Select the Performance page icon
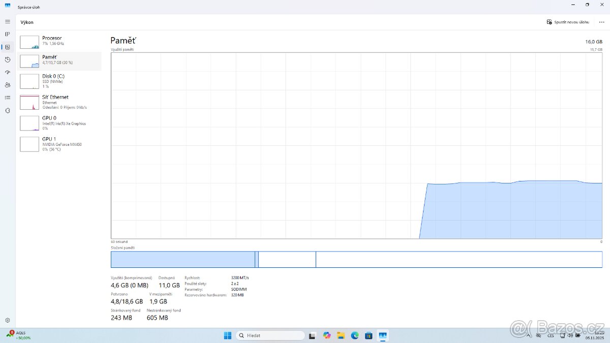Viewport: 610px width, 343px height. [8, 47]
